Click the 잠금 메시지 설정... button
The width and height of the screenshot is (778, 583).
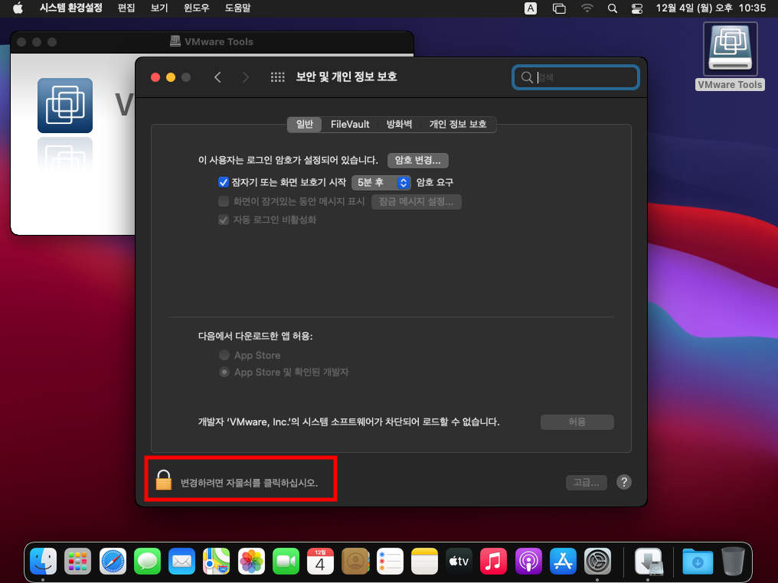coord(417,201)
